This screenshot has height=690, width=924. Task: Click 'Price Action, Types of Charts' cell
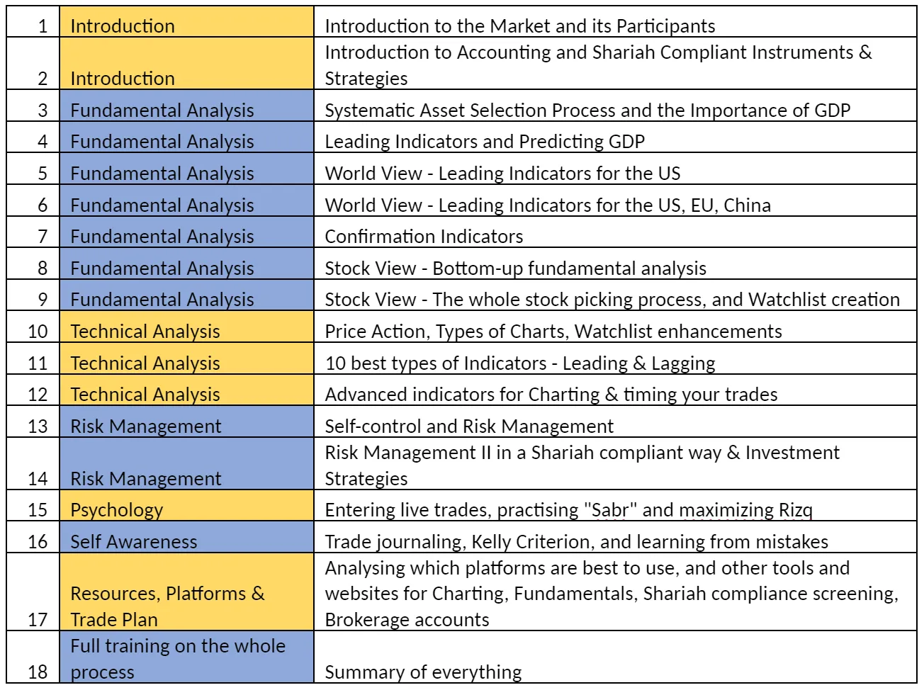click(x=553, y=332)
